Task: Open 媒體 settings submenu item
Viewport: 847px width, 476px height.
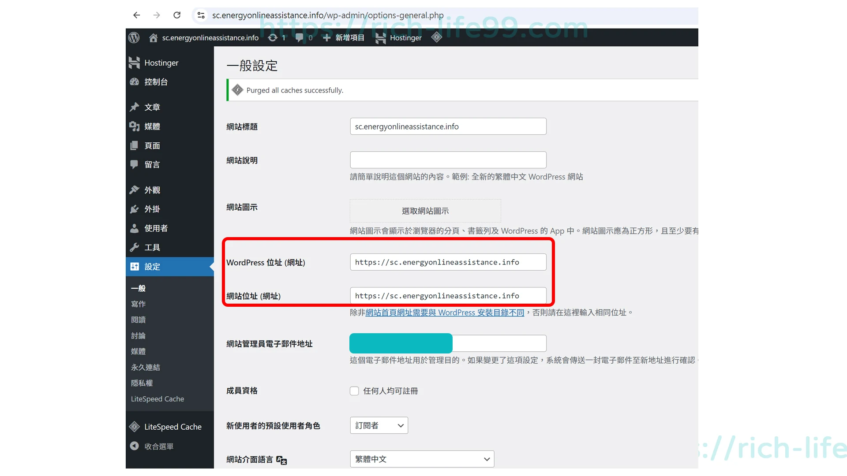Action: [x=138, y=352]
